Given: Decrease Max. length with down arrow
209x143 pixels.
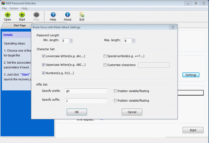Looking at the screenshot, I should pyautogui.click(x=134, y=42).
